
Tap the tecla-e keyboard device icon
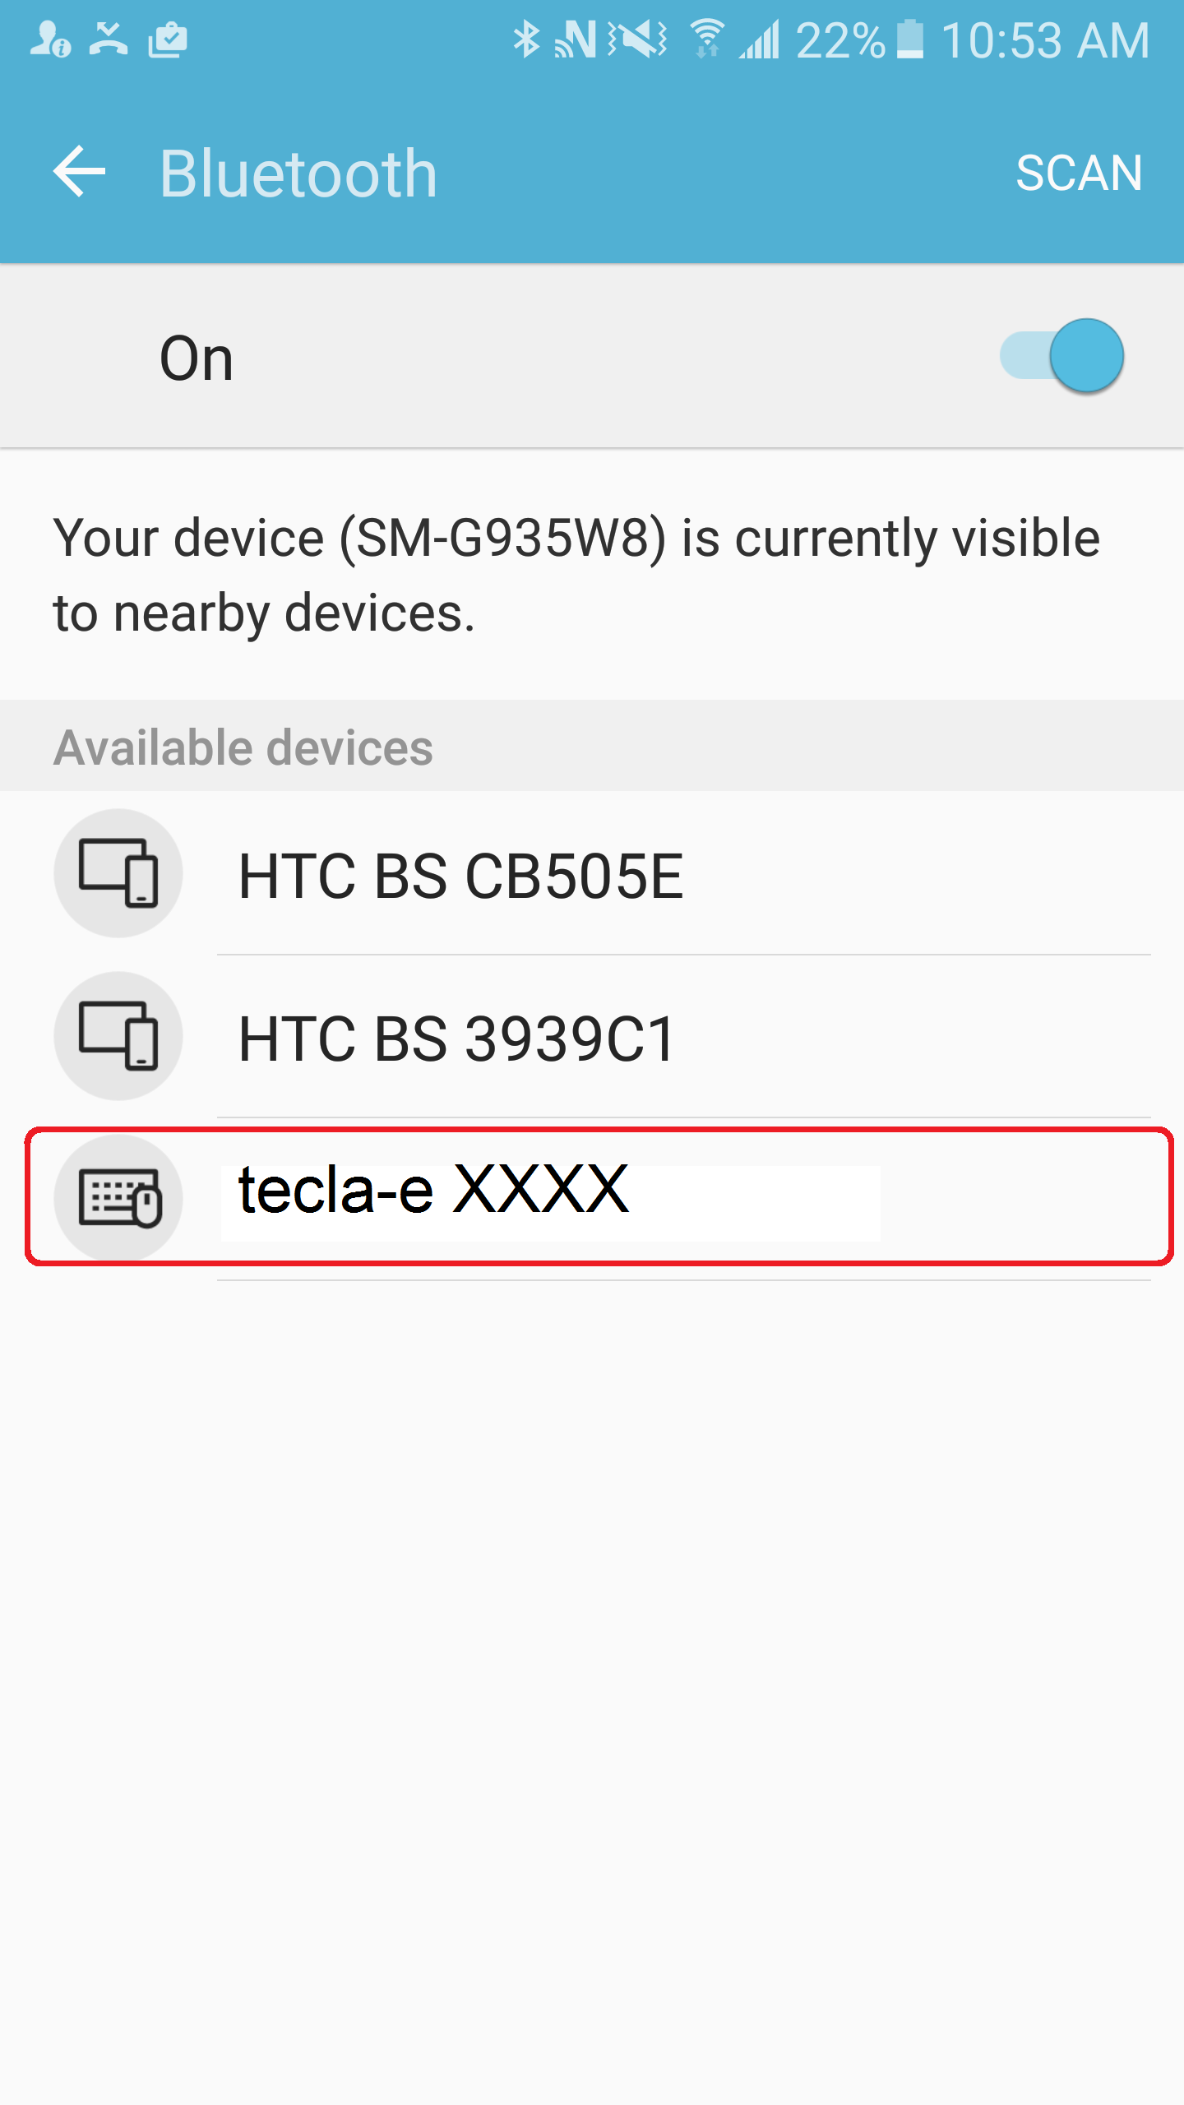coord(118,1198)
